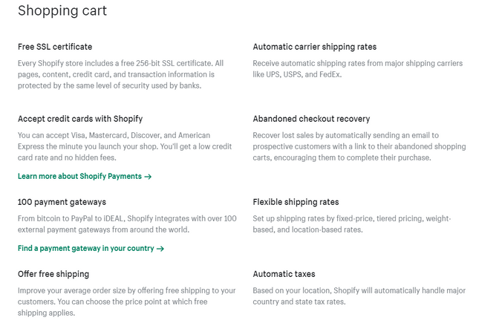This screenshot has height=323, width=479.
Task: Click the paragraph mentioning bitcoin, PayPal, and iDEAL
Action: [126, 224]
